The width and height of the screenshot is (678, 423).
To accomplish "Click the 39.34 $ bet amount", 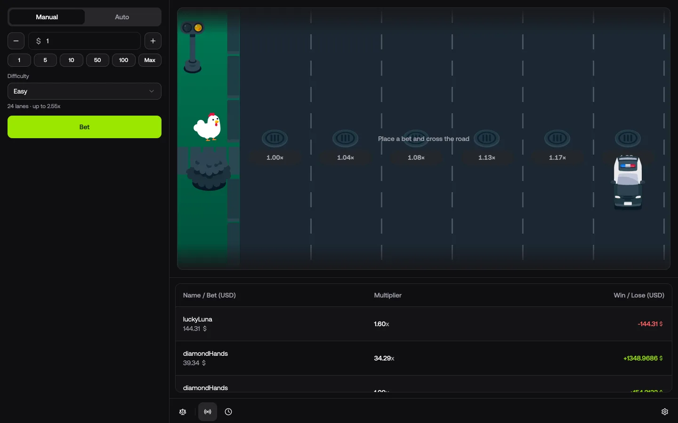I will [x=194, y=363].
